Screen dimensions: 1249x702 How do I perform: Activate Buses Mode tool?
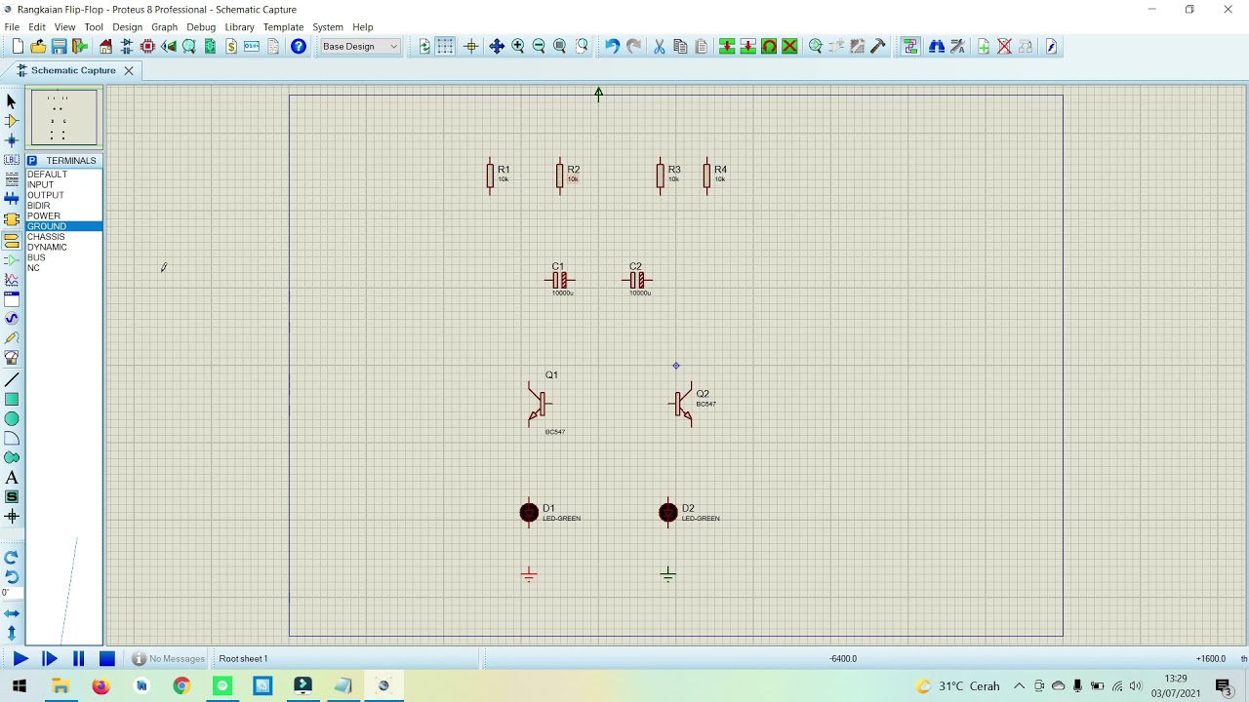coord(12,200)
